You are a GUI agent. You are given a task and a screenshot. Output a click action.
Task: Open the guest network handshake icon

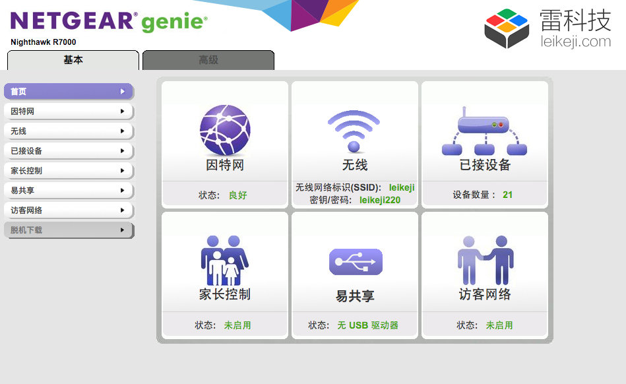485,260
